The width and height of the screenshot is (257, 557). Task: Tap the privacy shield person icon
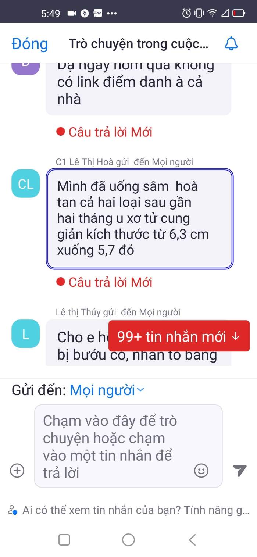pyautogui.click(x=13, y=510)
